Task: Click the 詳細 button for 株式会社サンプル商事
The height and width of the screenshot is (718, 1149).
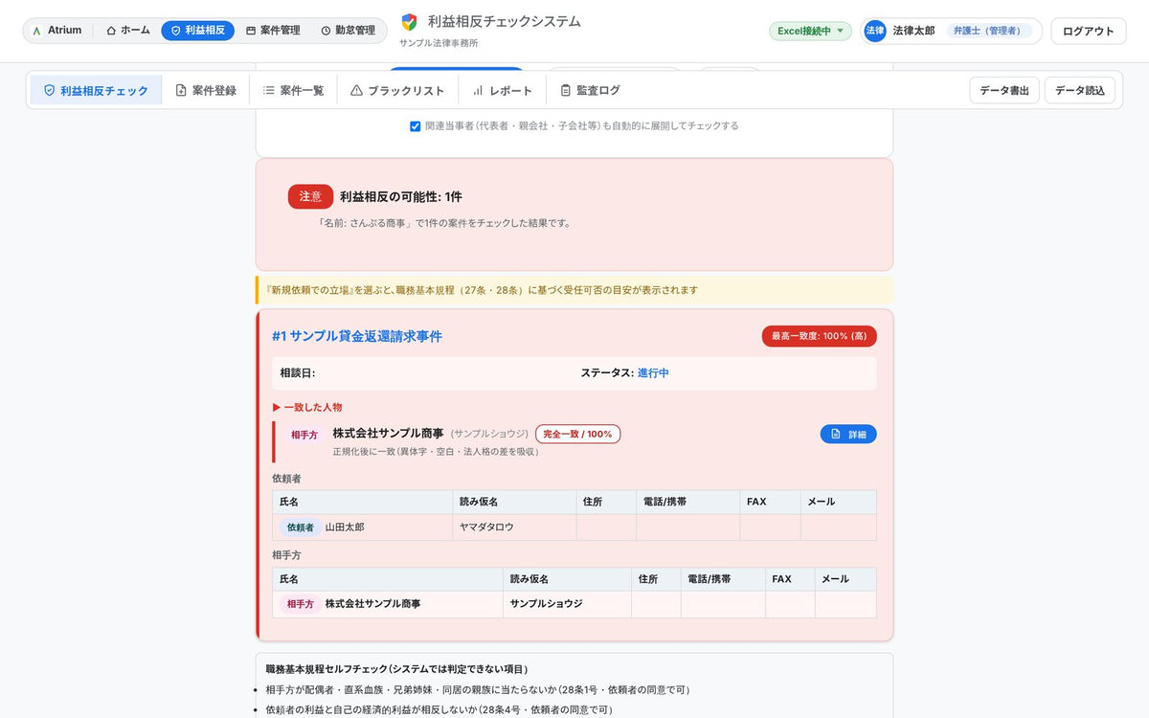Action: click(x=848, y=434)
